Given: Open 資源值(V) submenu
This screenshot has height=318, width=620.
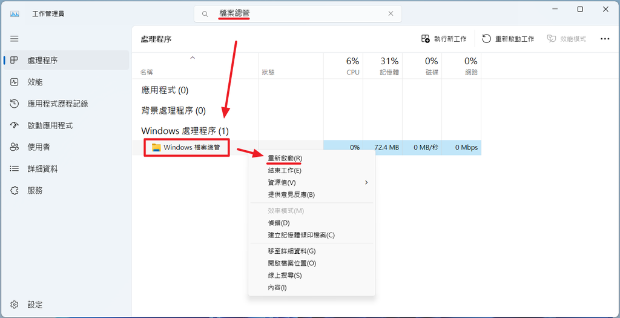Looking at the screenshot, I should pyautogui.click(x=312, y=182).
